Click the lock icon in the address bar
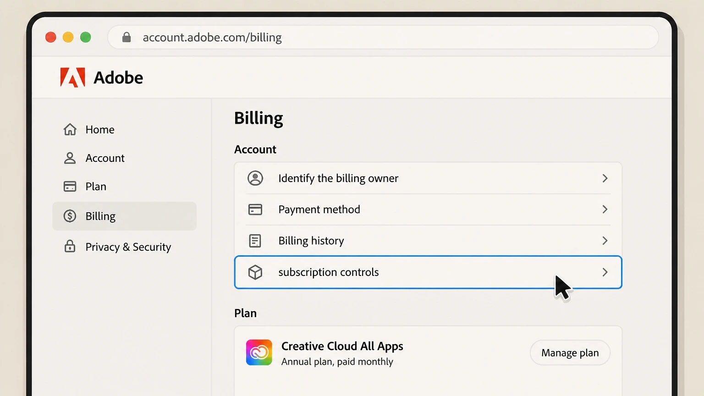The width and height of the screenshot is (704, 396). point(126,37)
